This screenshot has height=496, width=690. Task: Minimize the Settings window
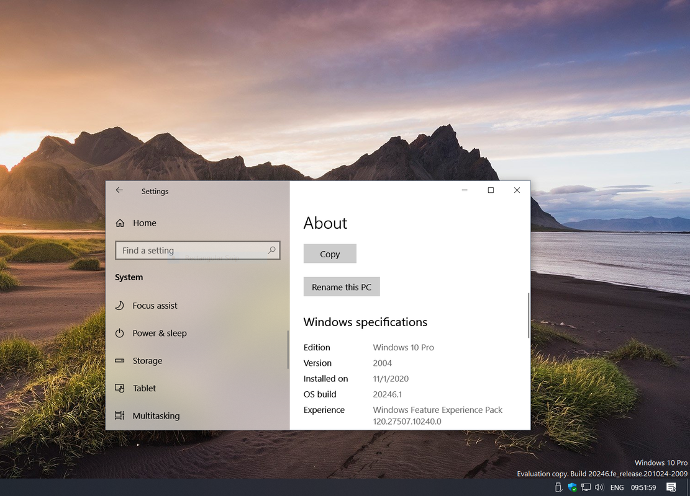[465, 190]
